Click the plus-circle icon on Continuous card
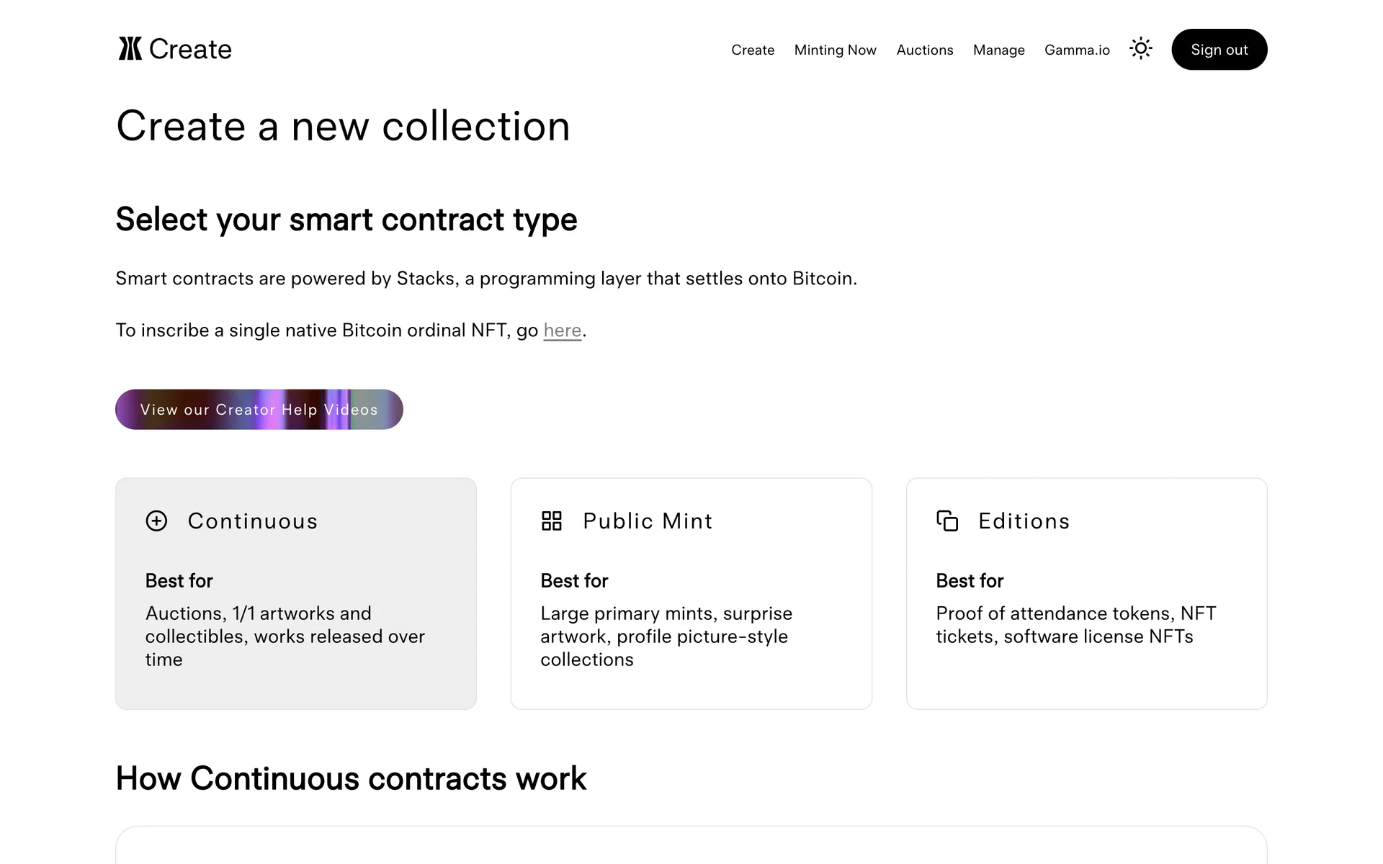The width and height of the screenshot is (1383, 864). [156, 521]
